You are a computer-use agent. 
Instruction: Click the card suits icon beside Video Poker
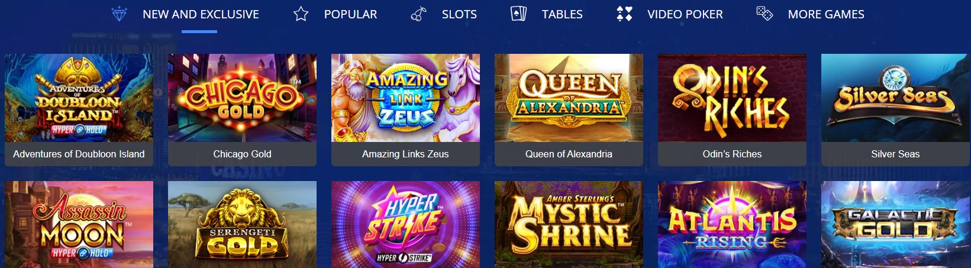(624, 14)
